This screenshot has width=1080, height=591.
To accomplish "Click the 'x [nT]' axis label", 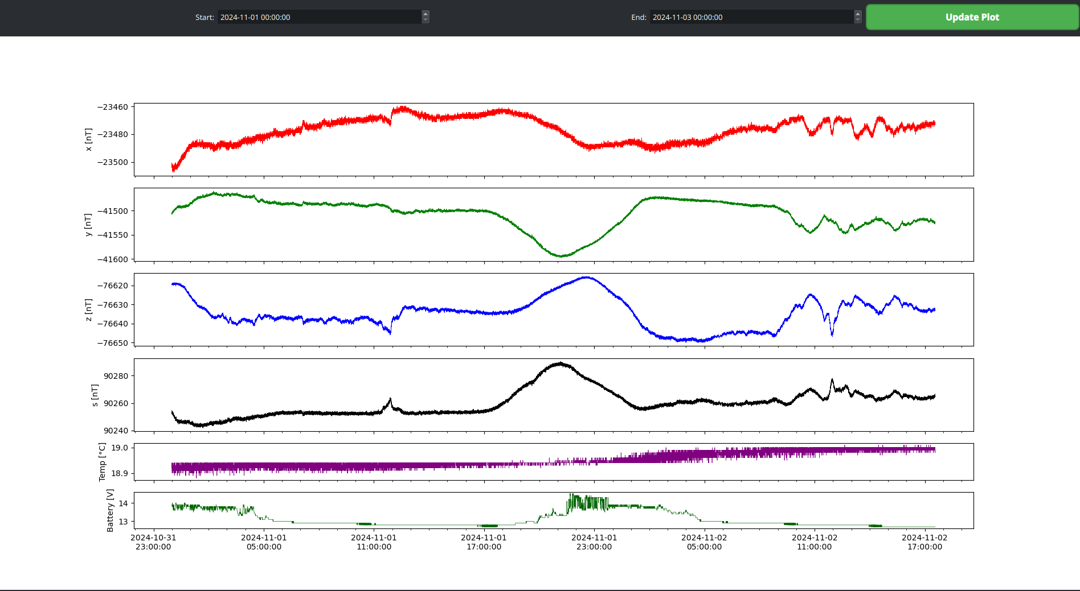I will point(88,139).
